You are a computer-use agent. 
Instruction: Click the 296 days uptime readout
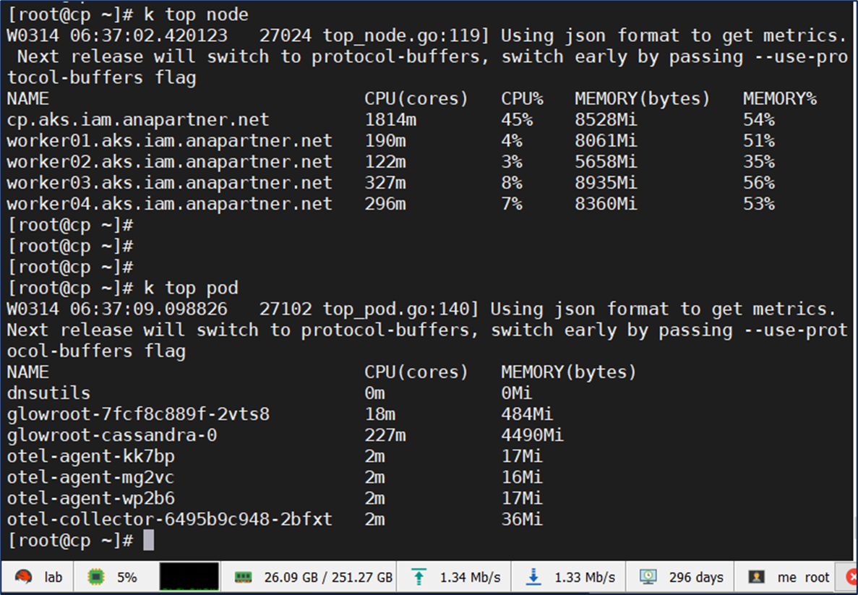pos(695,577)
